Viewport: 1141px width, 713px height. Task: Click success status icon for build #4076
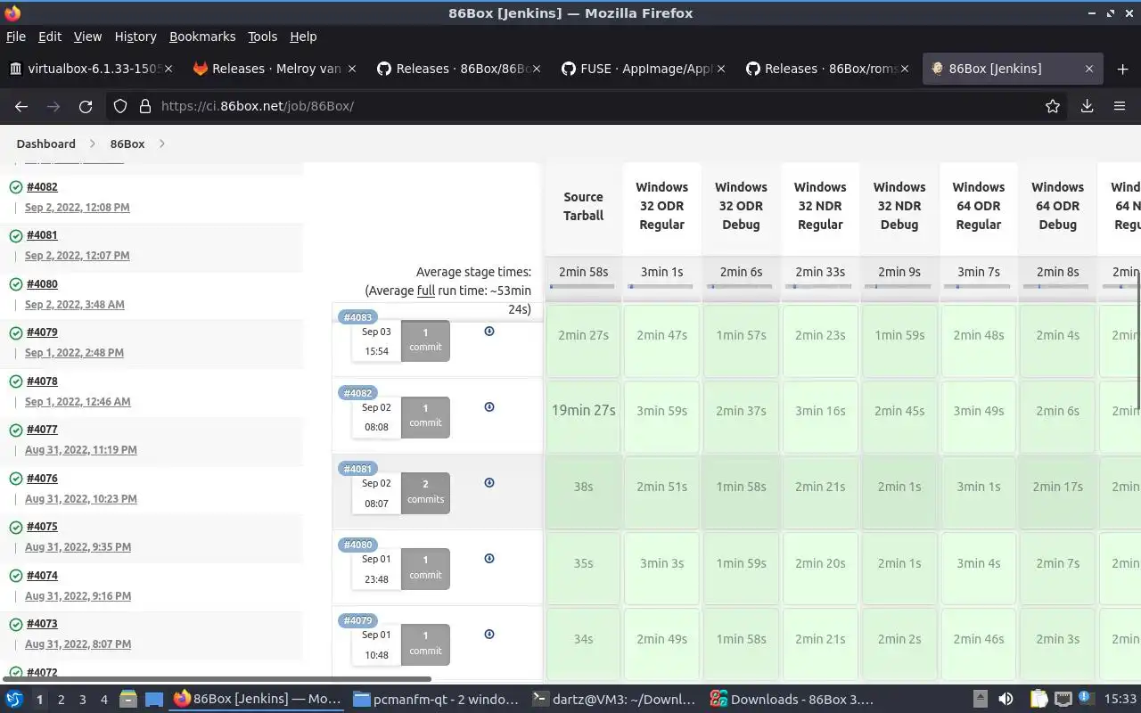(16, 479)
